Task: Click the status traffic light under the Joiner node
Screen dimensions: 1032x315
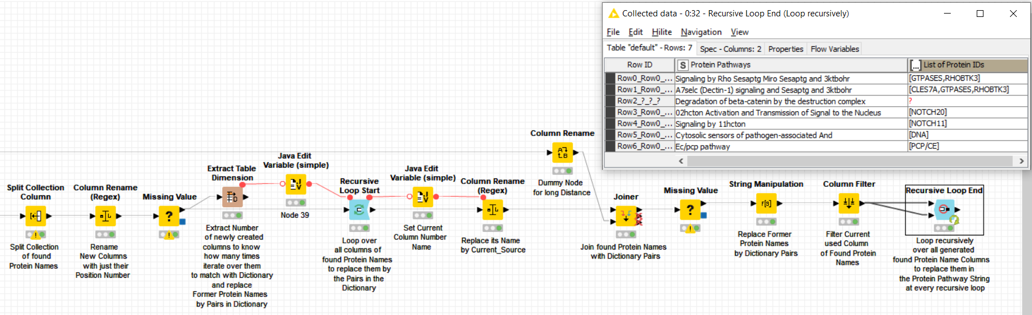Action: [x=626, y=234]
